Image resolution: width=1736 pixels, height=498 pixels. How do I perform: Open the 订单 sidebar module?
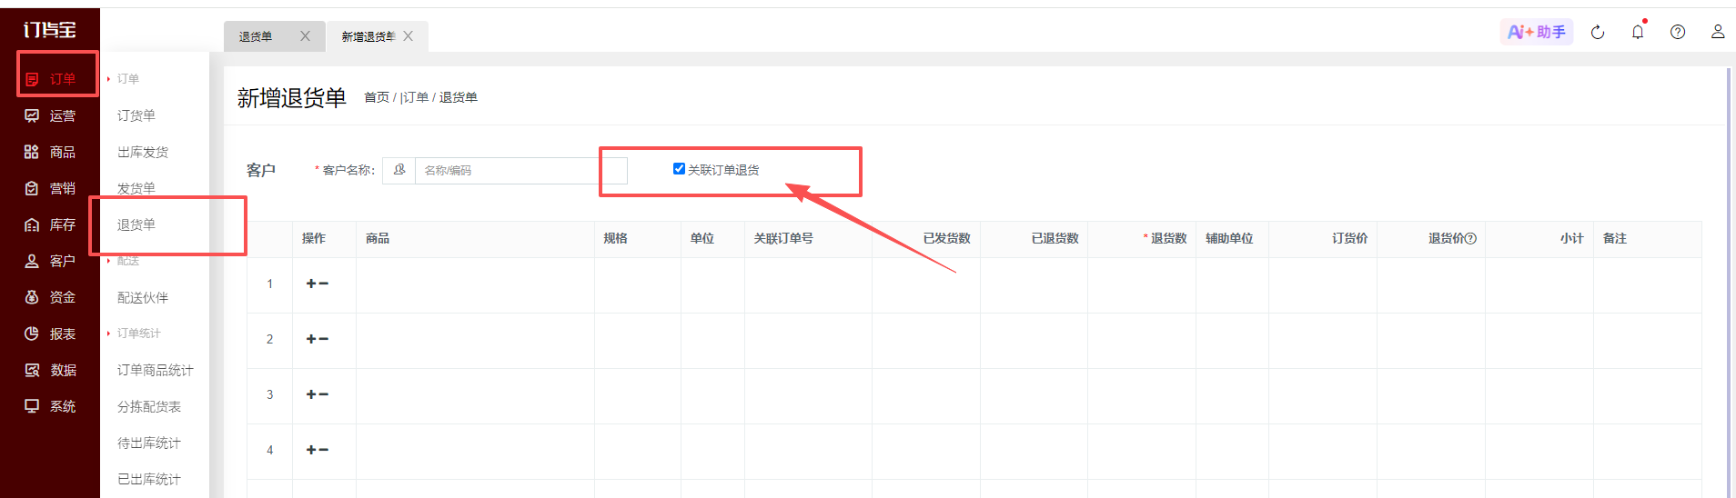50,79
